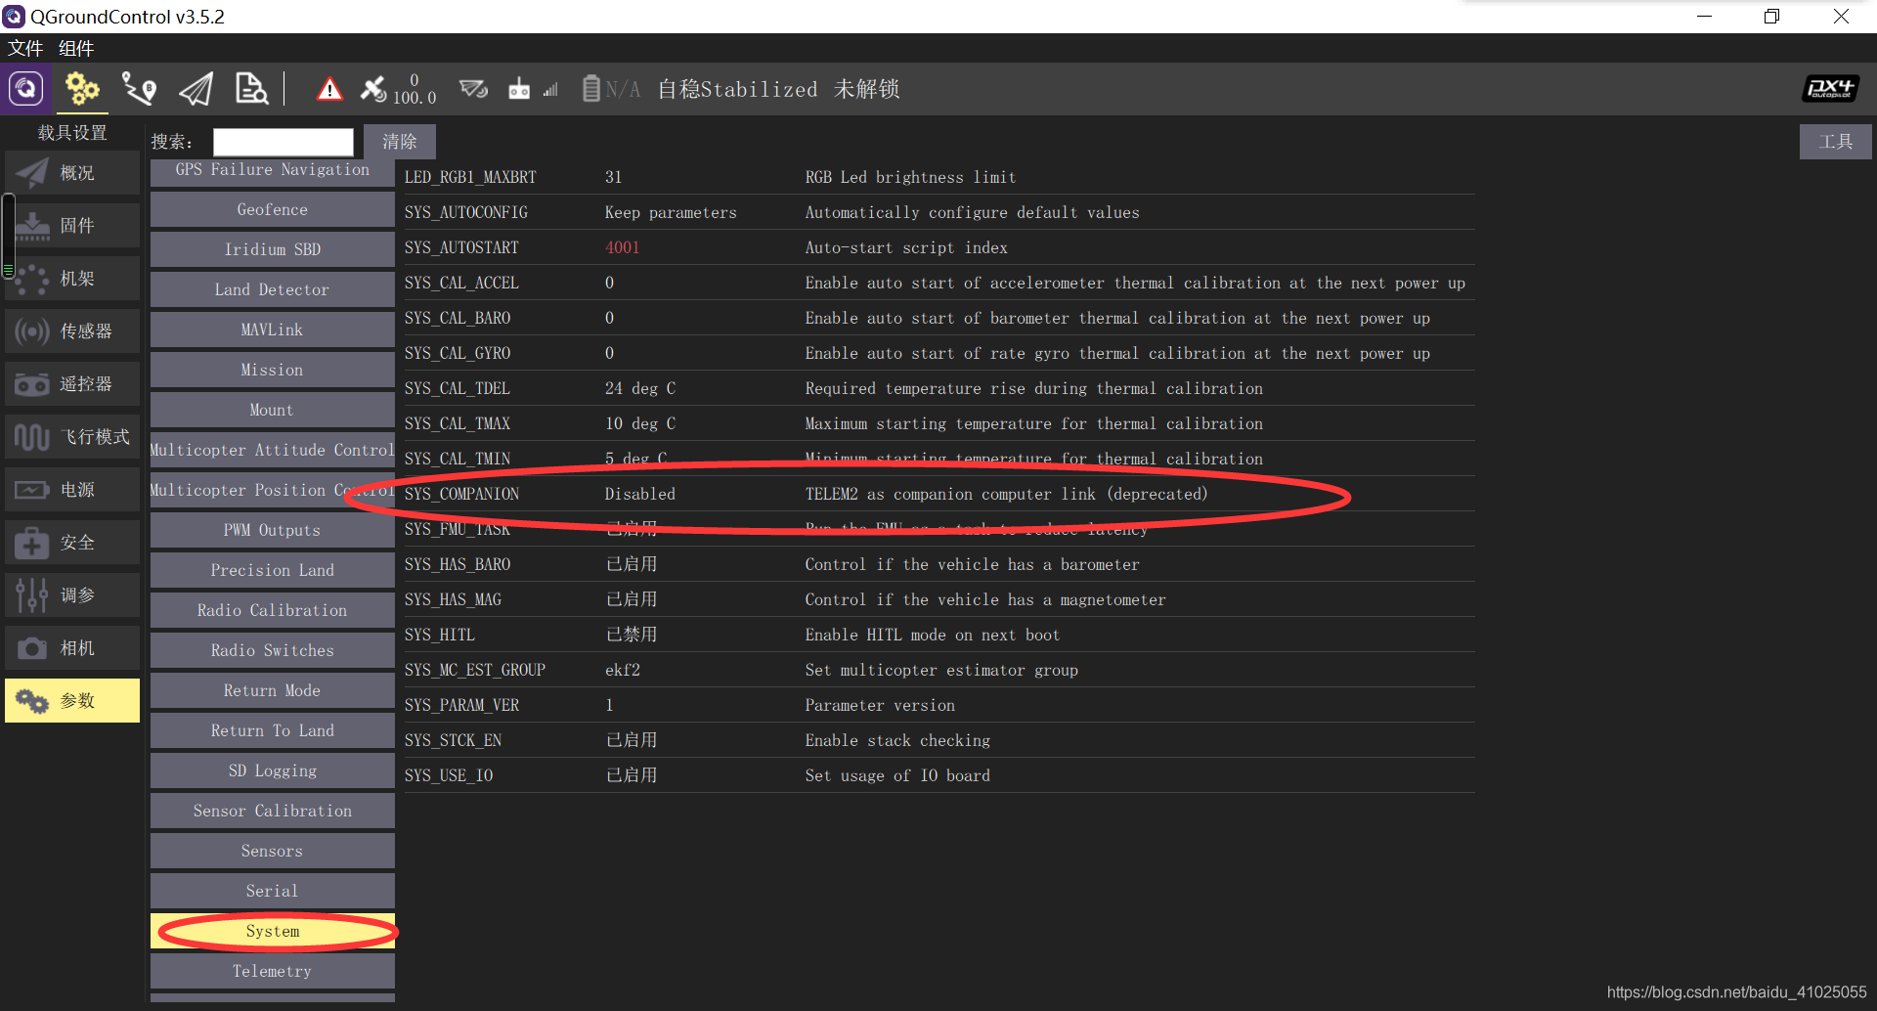Viewport: 1877px width, 1011px height.
Task: Open the QGroundControl application settings icon
Action: click(26, 89)
